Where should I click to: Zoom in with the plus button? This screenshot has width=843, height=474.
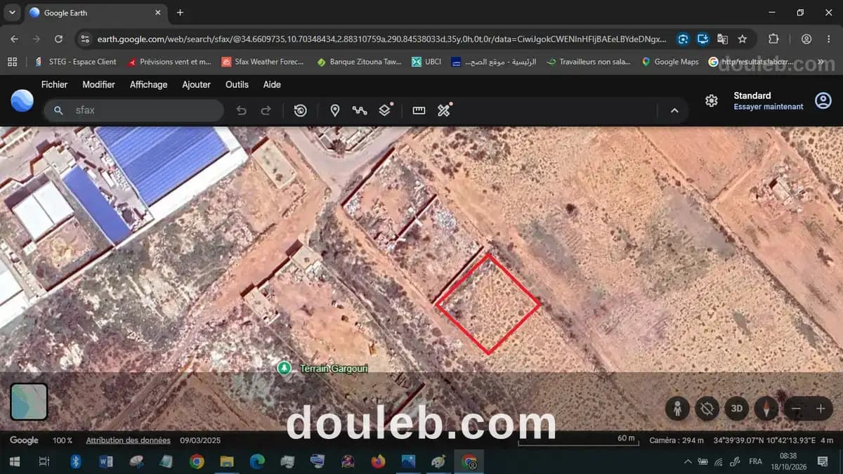pos(820,408)
